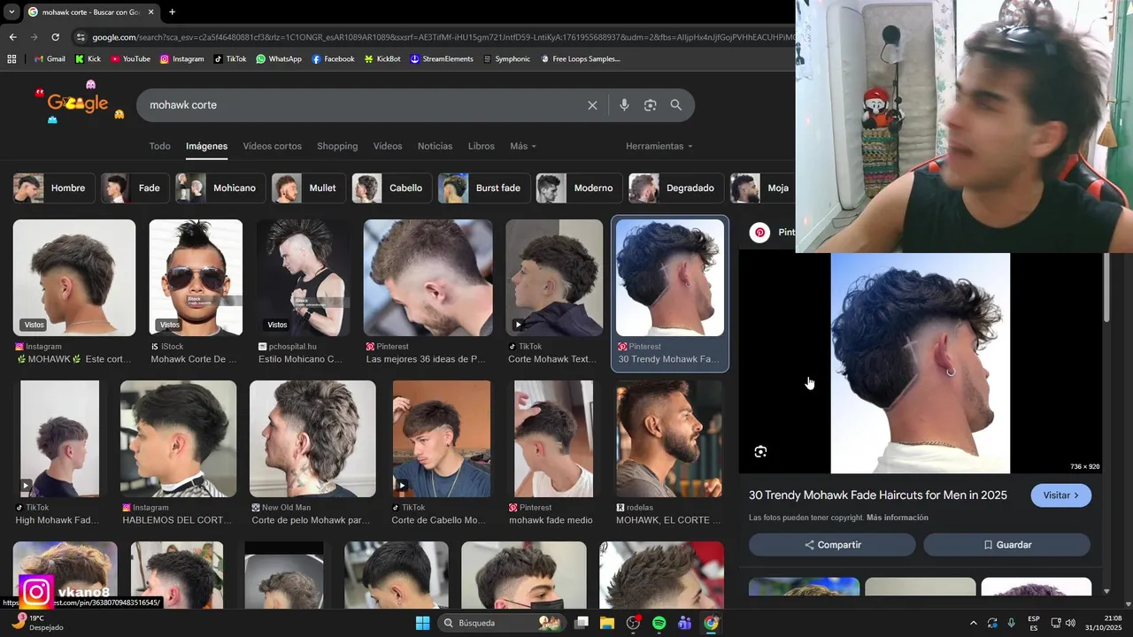Image resolution: width=1133 pixels, height=637 pixels.
Task: Open the WhatsApp bookmark
Action: pyautogui.click(x=279, y=59)
